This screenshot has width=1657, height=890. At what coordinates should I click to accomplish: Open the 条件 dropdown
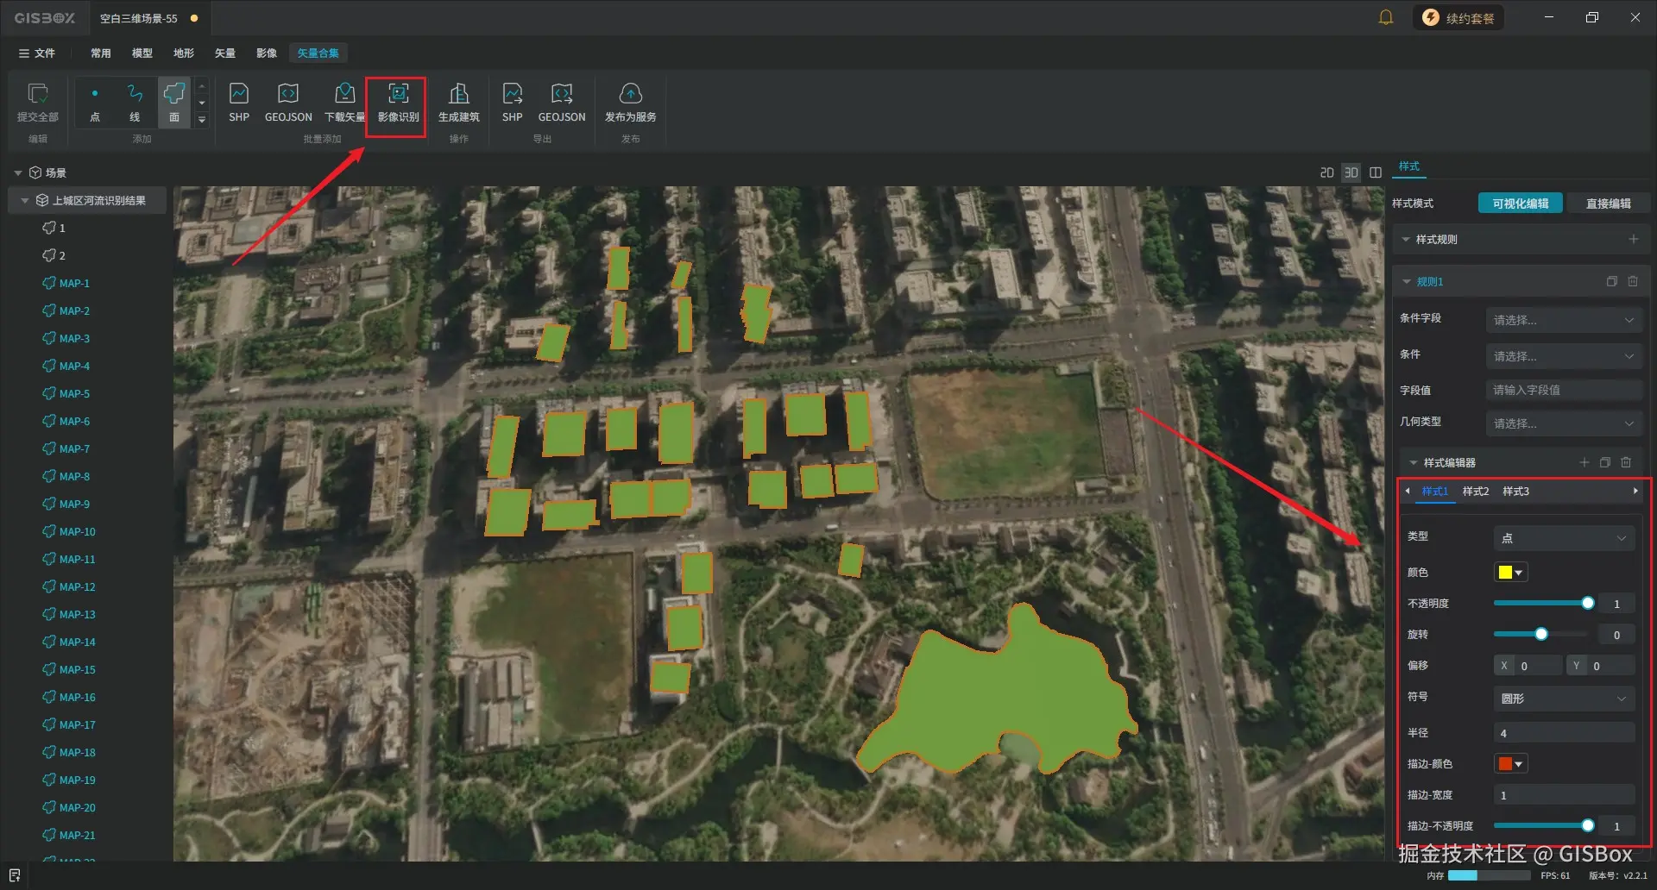tap(1564, 356)
